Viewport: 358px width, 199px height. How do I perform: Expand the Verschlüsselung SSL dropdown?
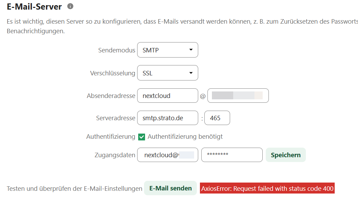tap(167, 73)
